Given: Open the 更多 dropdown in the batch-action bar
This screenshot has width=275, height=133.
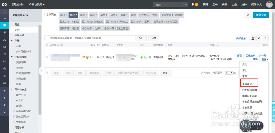Looking at the screenshot, I should (x=166, y=73).
